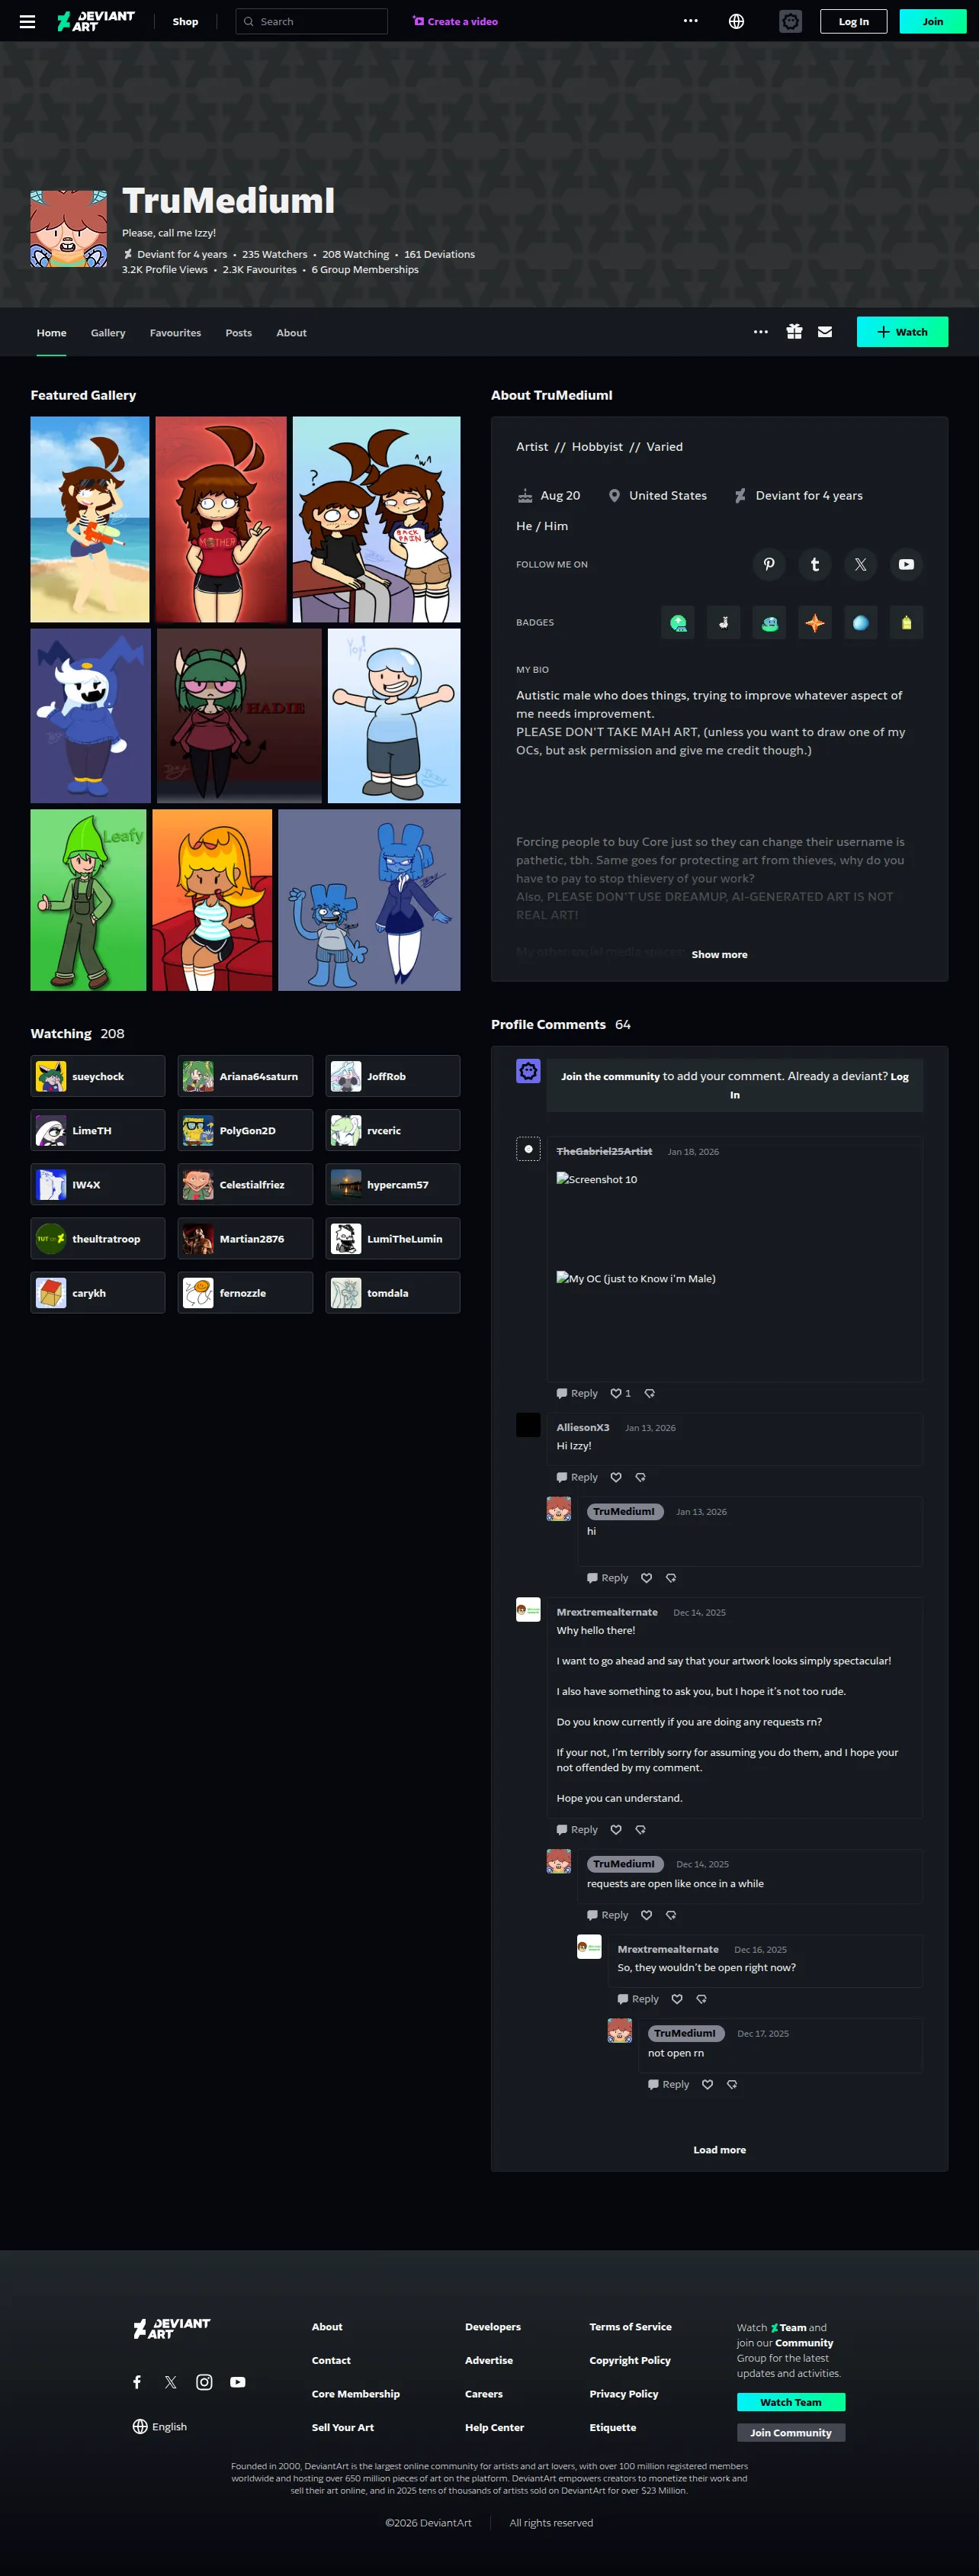The width and height of the screenshot is (979, 2576).
Task: Click the blue orb badge
Action: coord(860,622)
